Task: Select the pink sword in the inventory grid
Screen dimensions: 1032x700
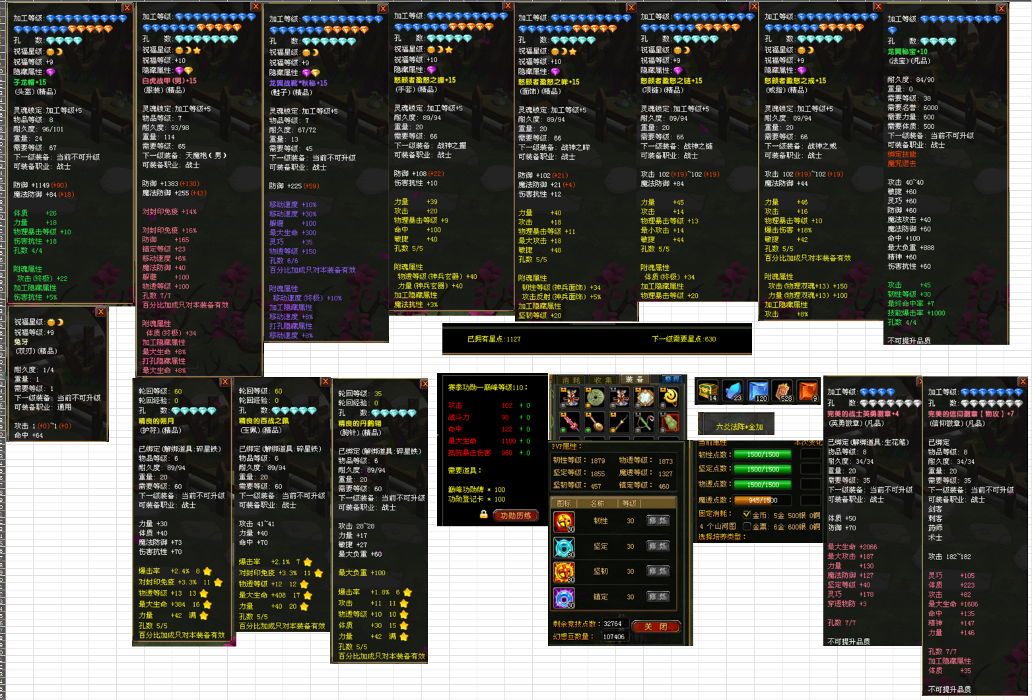Action: 570,421
